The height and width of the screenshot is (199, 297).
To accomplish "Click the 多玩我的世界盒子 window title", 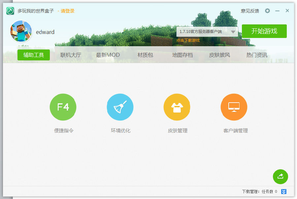I will point(36,11).
